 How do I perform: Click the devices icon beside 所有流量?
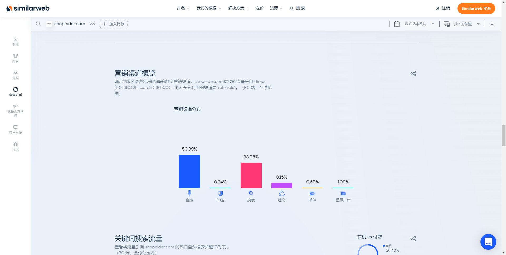[447, 24]
